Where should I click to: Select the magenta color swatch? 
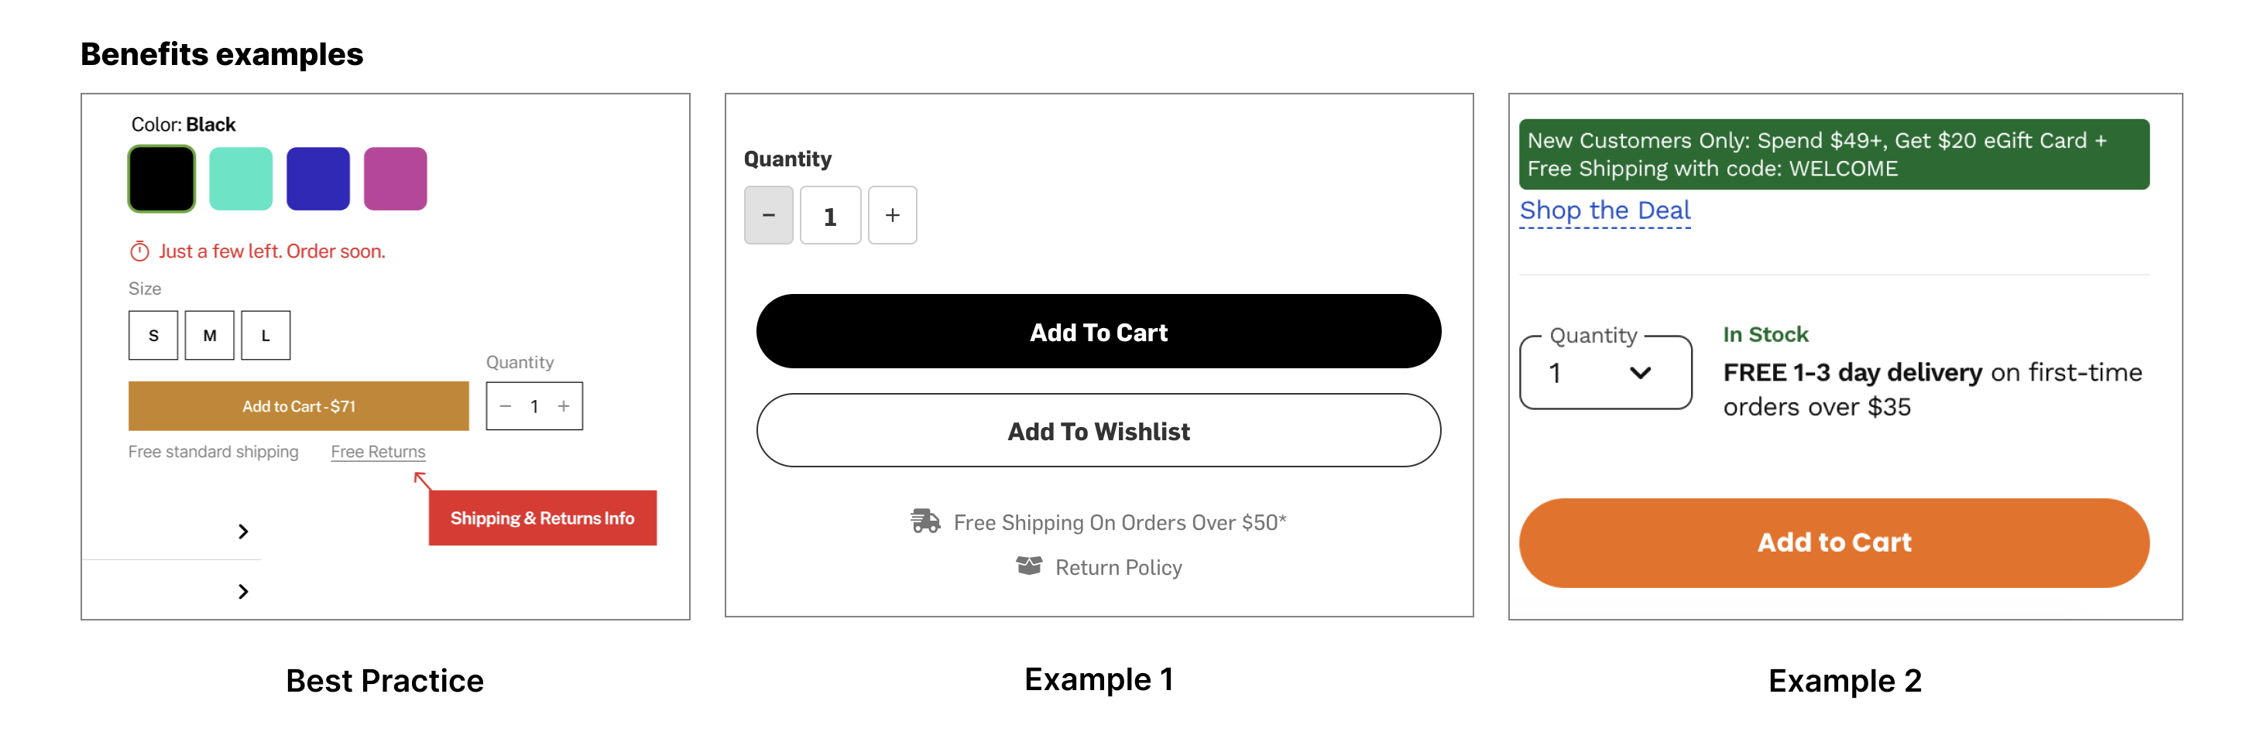(396, 179)
